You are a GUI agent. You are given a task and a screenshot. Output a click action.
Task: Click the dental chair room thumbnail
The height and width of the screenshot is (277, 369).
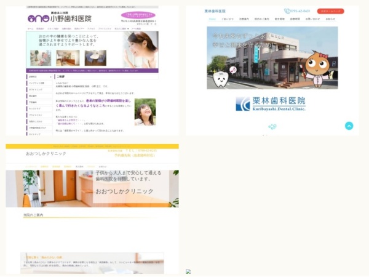click(x=41, y=58)
